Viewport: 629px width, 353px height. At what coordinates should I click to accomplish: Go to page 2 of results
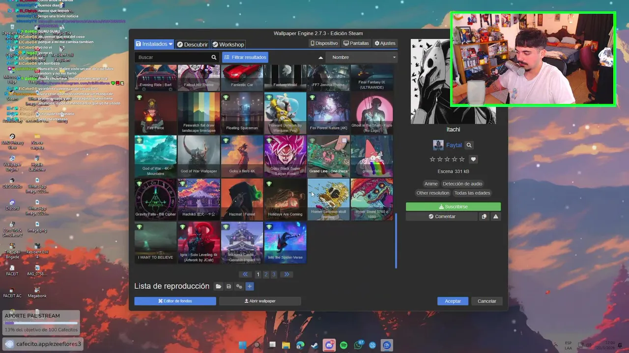point(266,275)
